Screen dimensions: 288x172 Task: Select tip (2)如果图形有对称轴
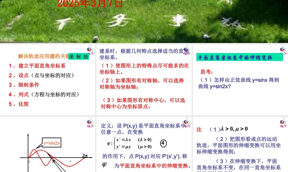pyautogui.click(x=142, y=84)
